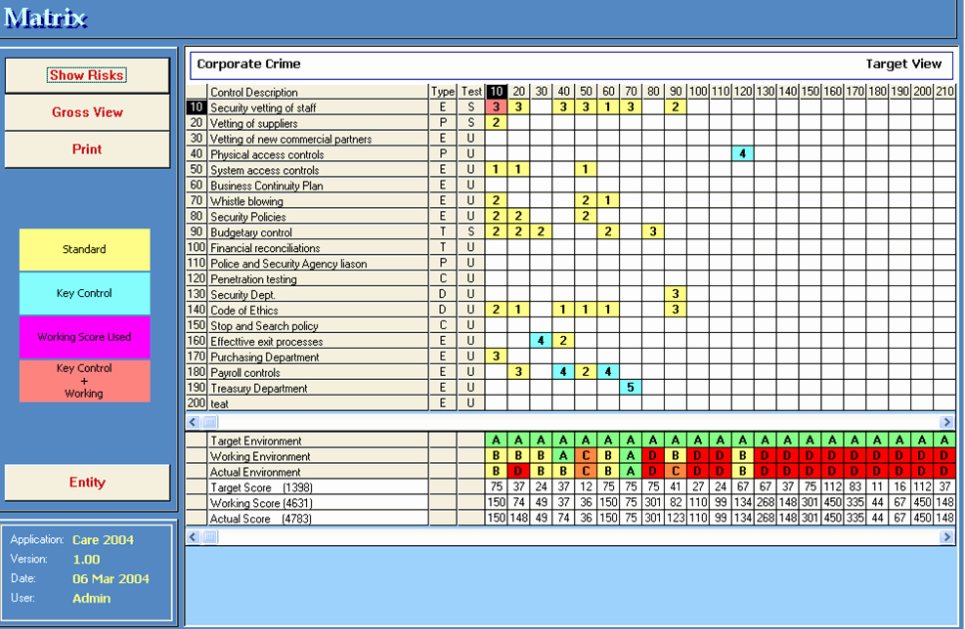Click the Type column header
This screenshot has height=629, width=965.
pos(443,92)
